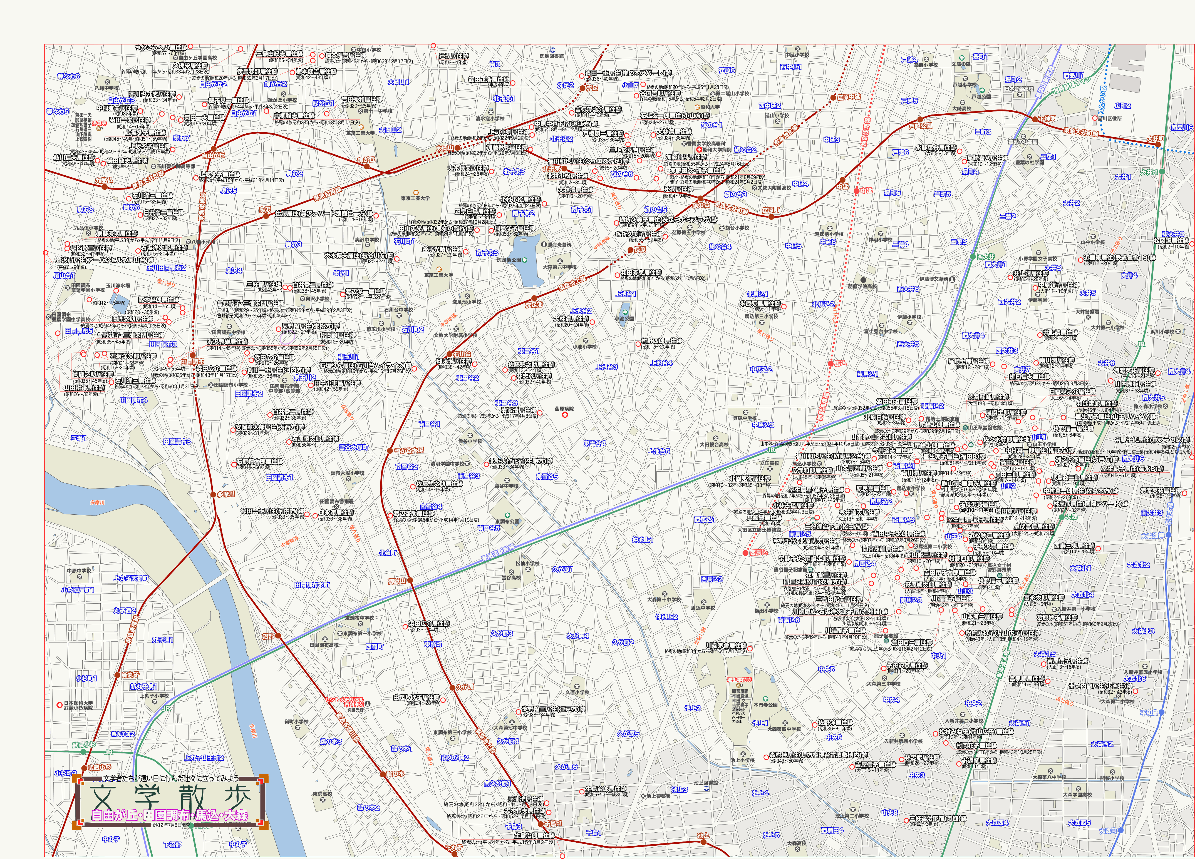Viewport: 1195px width, 859px height.
Task: Select the 西品川1 district label
Action: (1073, 75)
